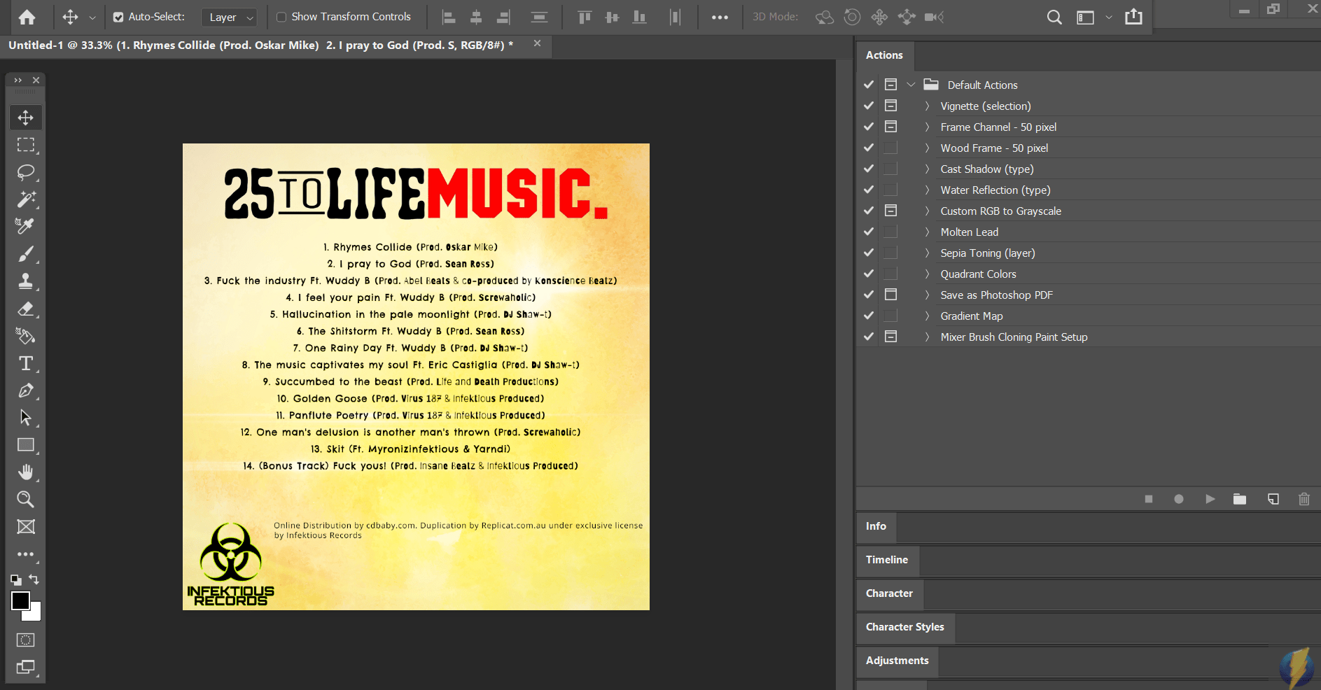Select the Eraser tool
1321x690 pixels.
tap(25, 309)
